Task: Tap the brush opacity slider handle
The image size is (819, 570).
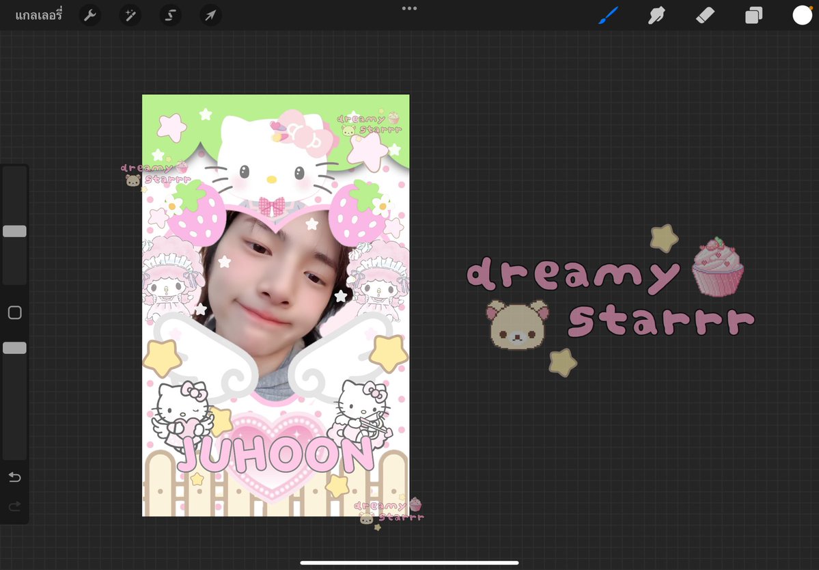Action: (14, 348)
